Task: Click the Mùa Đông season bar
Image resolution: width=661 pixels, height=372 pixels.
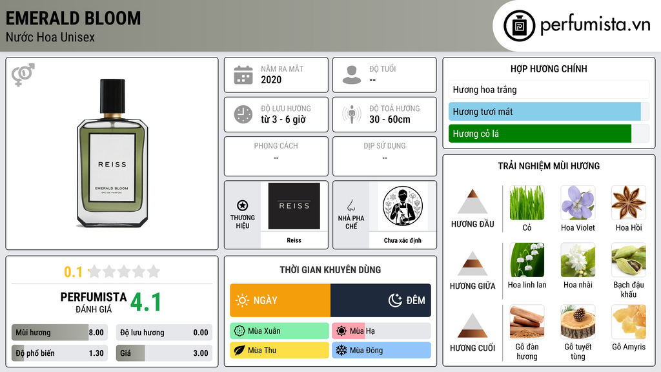Action: point(381,350)
